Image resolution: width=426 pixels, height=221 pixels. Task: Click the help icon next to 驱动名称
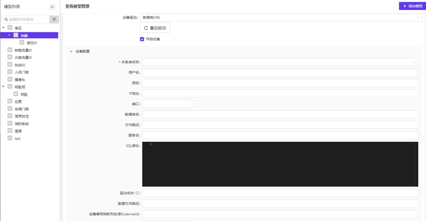(x=137, y=193)
